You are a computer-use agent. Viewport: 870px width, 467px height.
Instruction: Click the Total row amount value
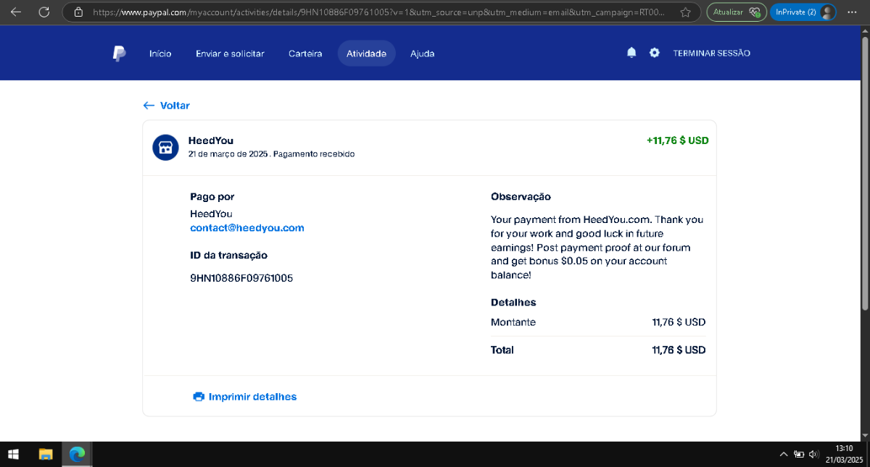[x=679, y=350]
